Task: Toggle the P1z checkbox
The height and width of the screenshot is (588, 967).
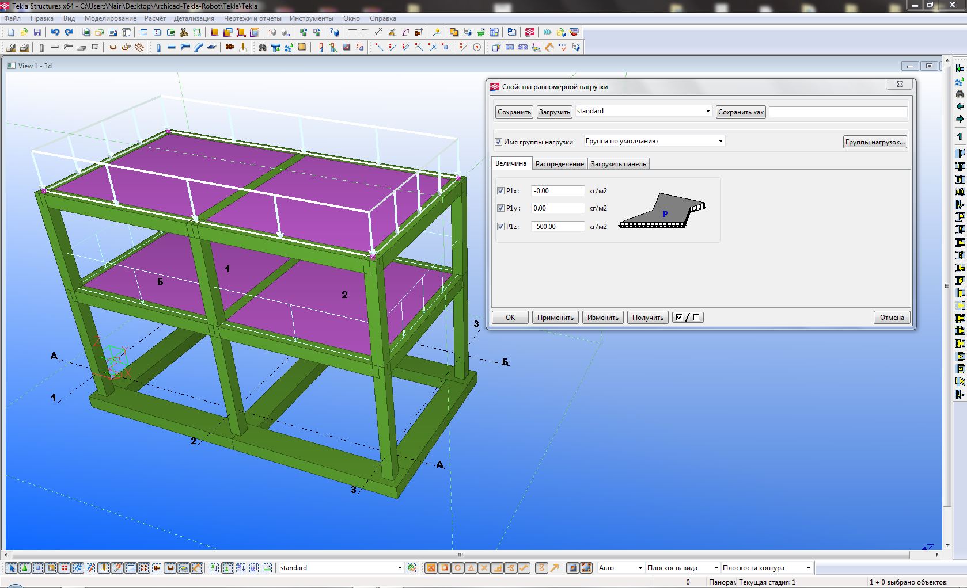Action: coord(500,227)
